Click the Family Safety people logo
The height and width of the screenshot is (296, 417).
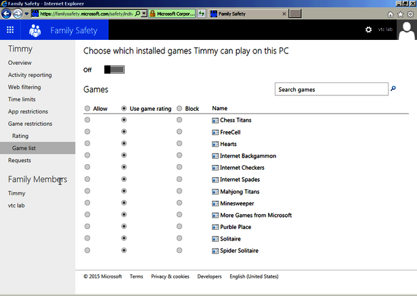(35, 30)
